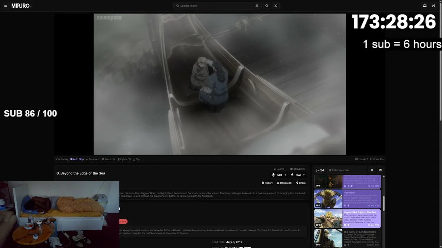
Task: Click the Start Date July 8, 2019 value
Action: point(234,242)
